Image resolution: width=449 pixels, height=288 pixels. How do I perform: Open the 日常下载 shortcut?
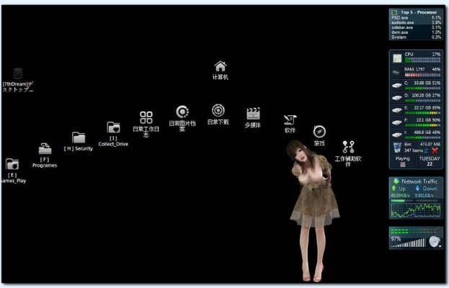coord(218,110)
